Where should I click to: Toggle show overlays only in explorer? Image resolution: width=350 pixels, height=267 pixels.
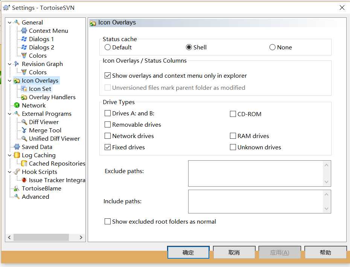pos(108,75)
